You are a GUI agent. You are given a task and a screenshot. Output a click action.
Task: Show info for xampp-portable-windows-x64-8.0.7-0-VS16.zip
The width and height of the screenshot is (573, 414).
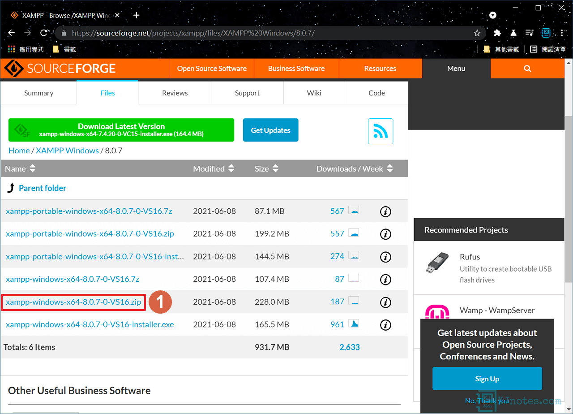385,234
